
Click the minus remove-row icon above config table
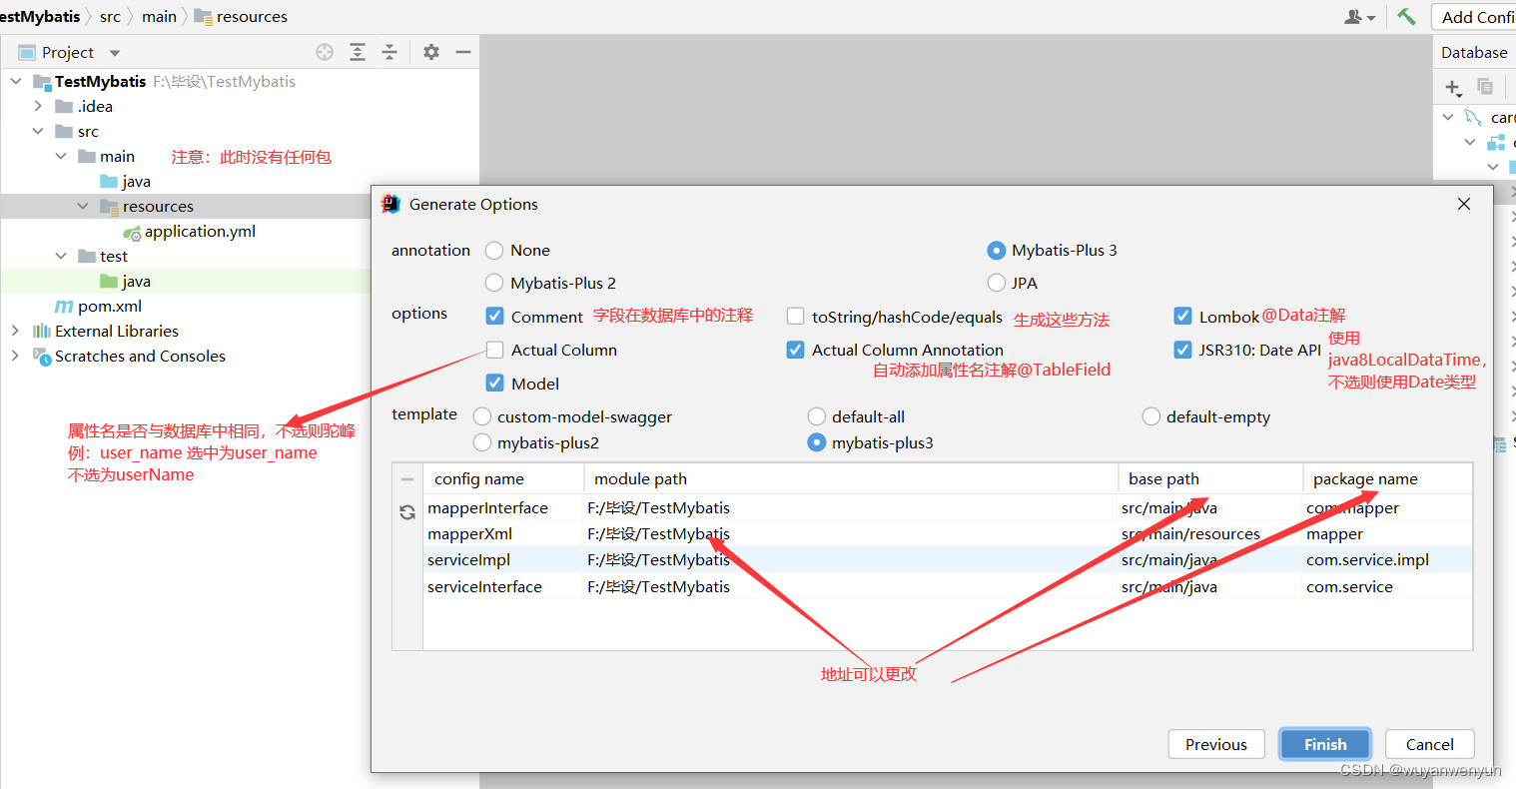click(407, 479)
